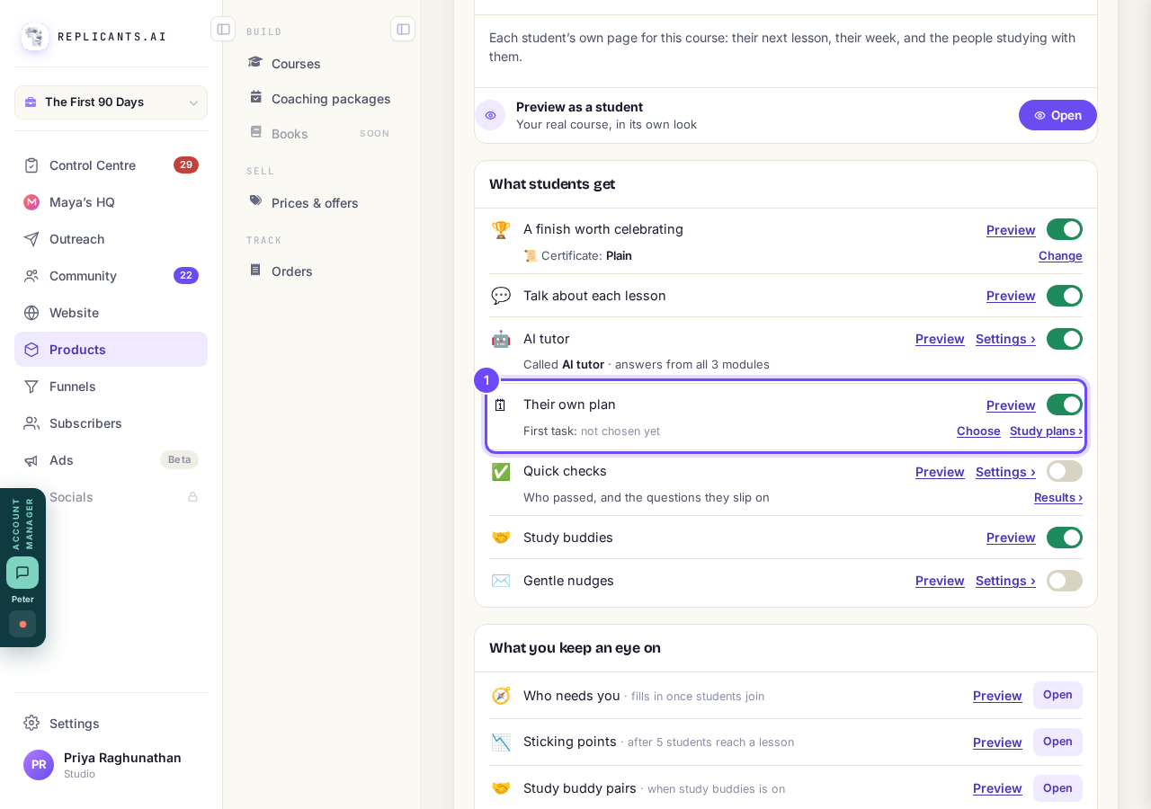Click the Replicants.ai logo icon

tap(35, 37)
